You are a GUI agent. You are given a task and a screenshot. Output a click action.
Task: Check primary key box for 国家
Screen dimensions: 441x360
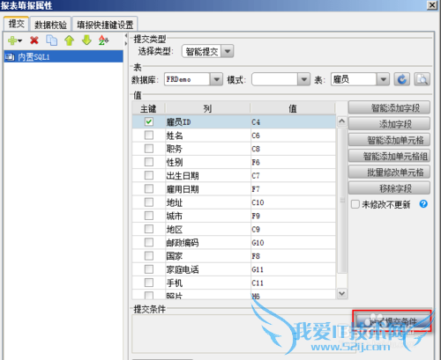pos(149,256)
